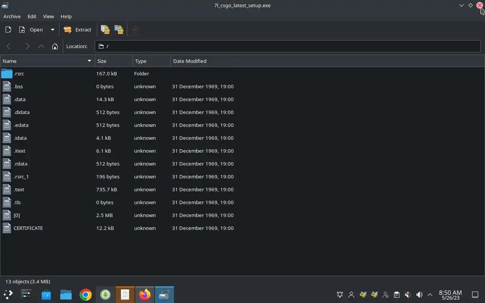The height and width of the screenshot is (303, 485).
Task: Click the Name column sort arrow
Action: click(x=89, y=61)
